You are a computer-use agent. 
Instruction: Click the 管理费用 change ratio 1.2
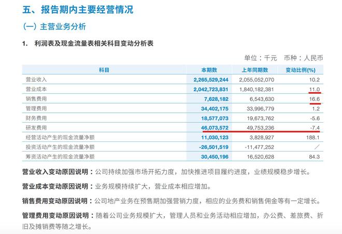pos(316,109)
